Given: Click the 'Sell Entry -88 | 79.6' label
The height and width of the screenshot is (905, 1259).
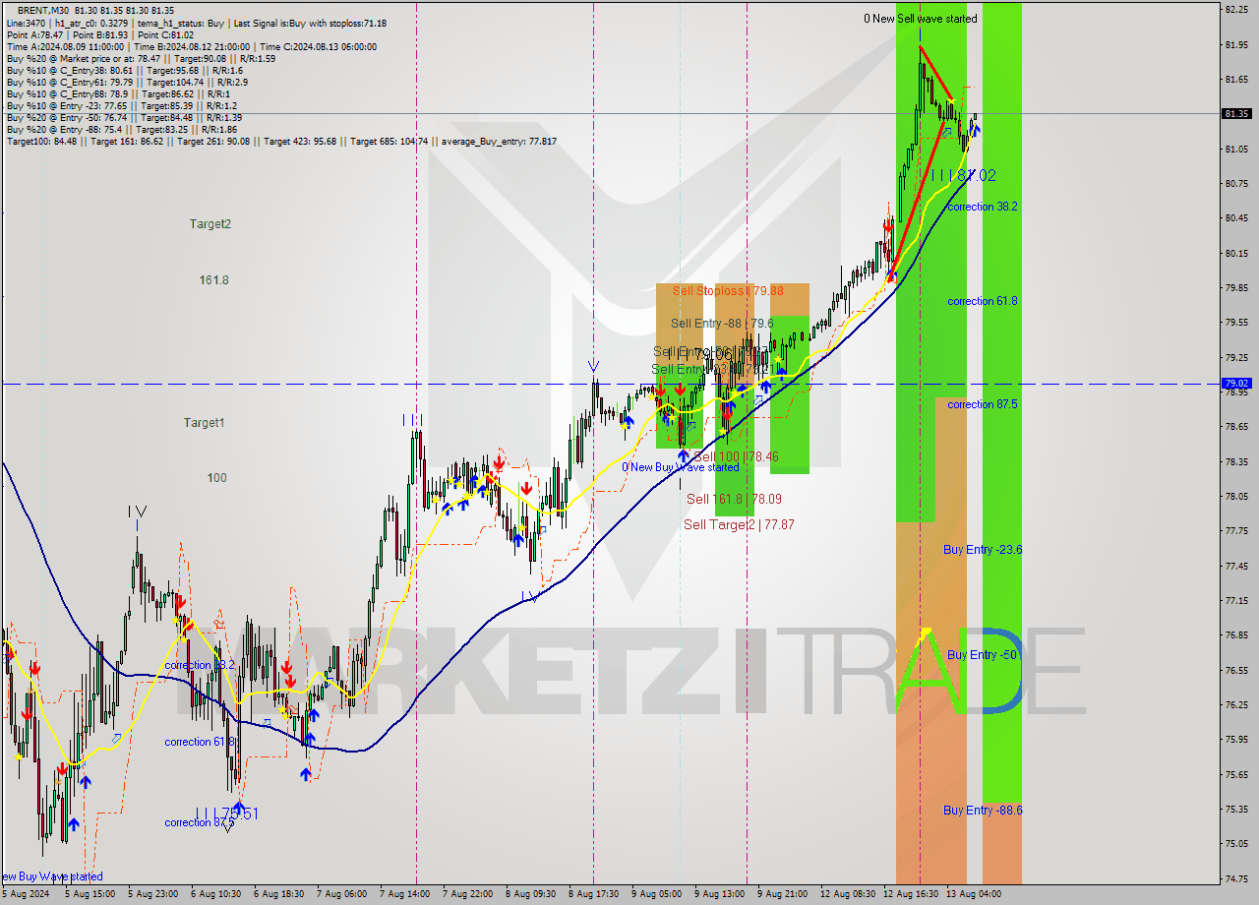Looking at the screenshot, I should pos(722,324).
